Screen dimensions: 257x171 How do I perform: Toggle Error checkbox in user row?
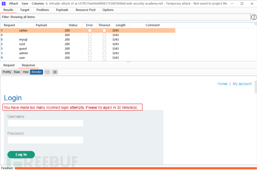click(x=90, y=58)
